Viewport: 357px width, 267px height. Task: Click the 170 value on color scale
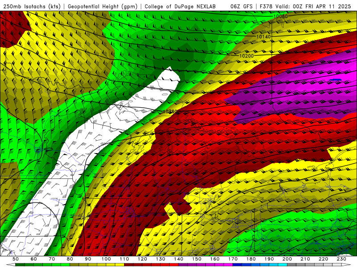point(233,259)
